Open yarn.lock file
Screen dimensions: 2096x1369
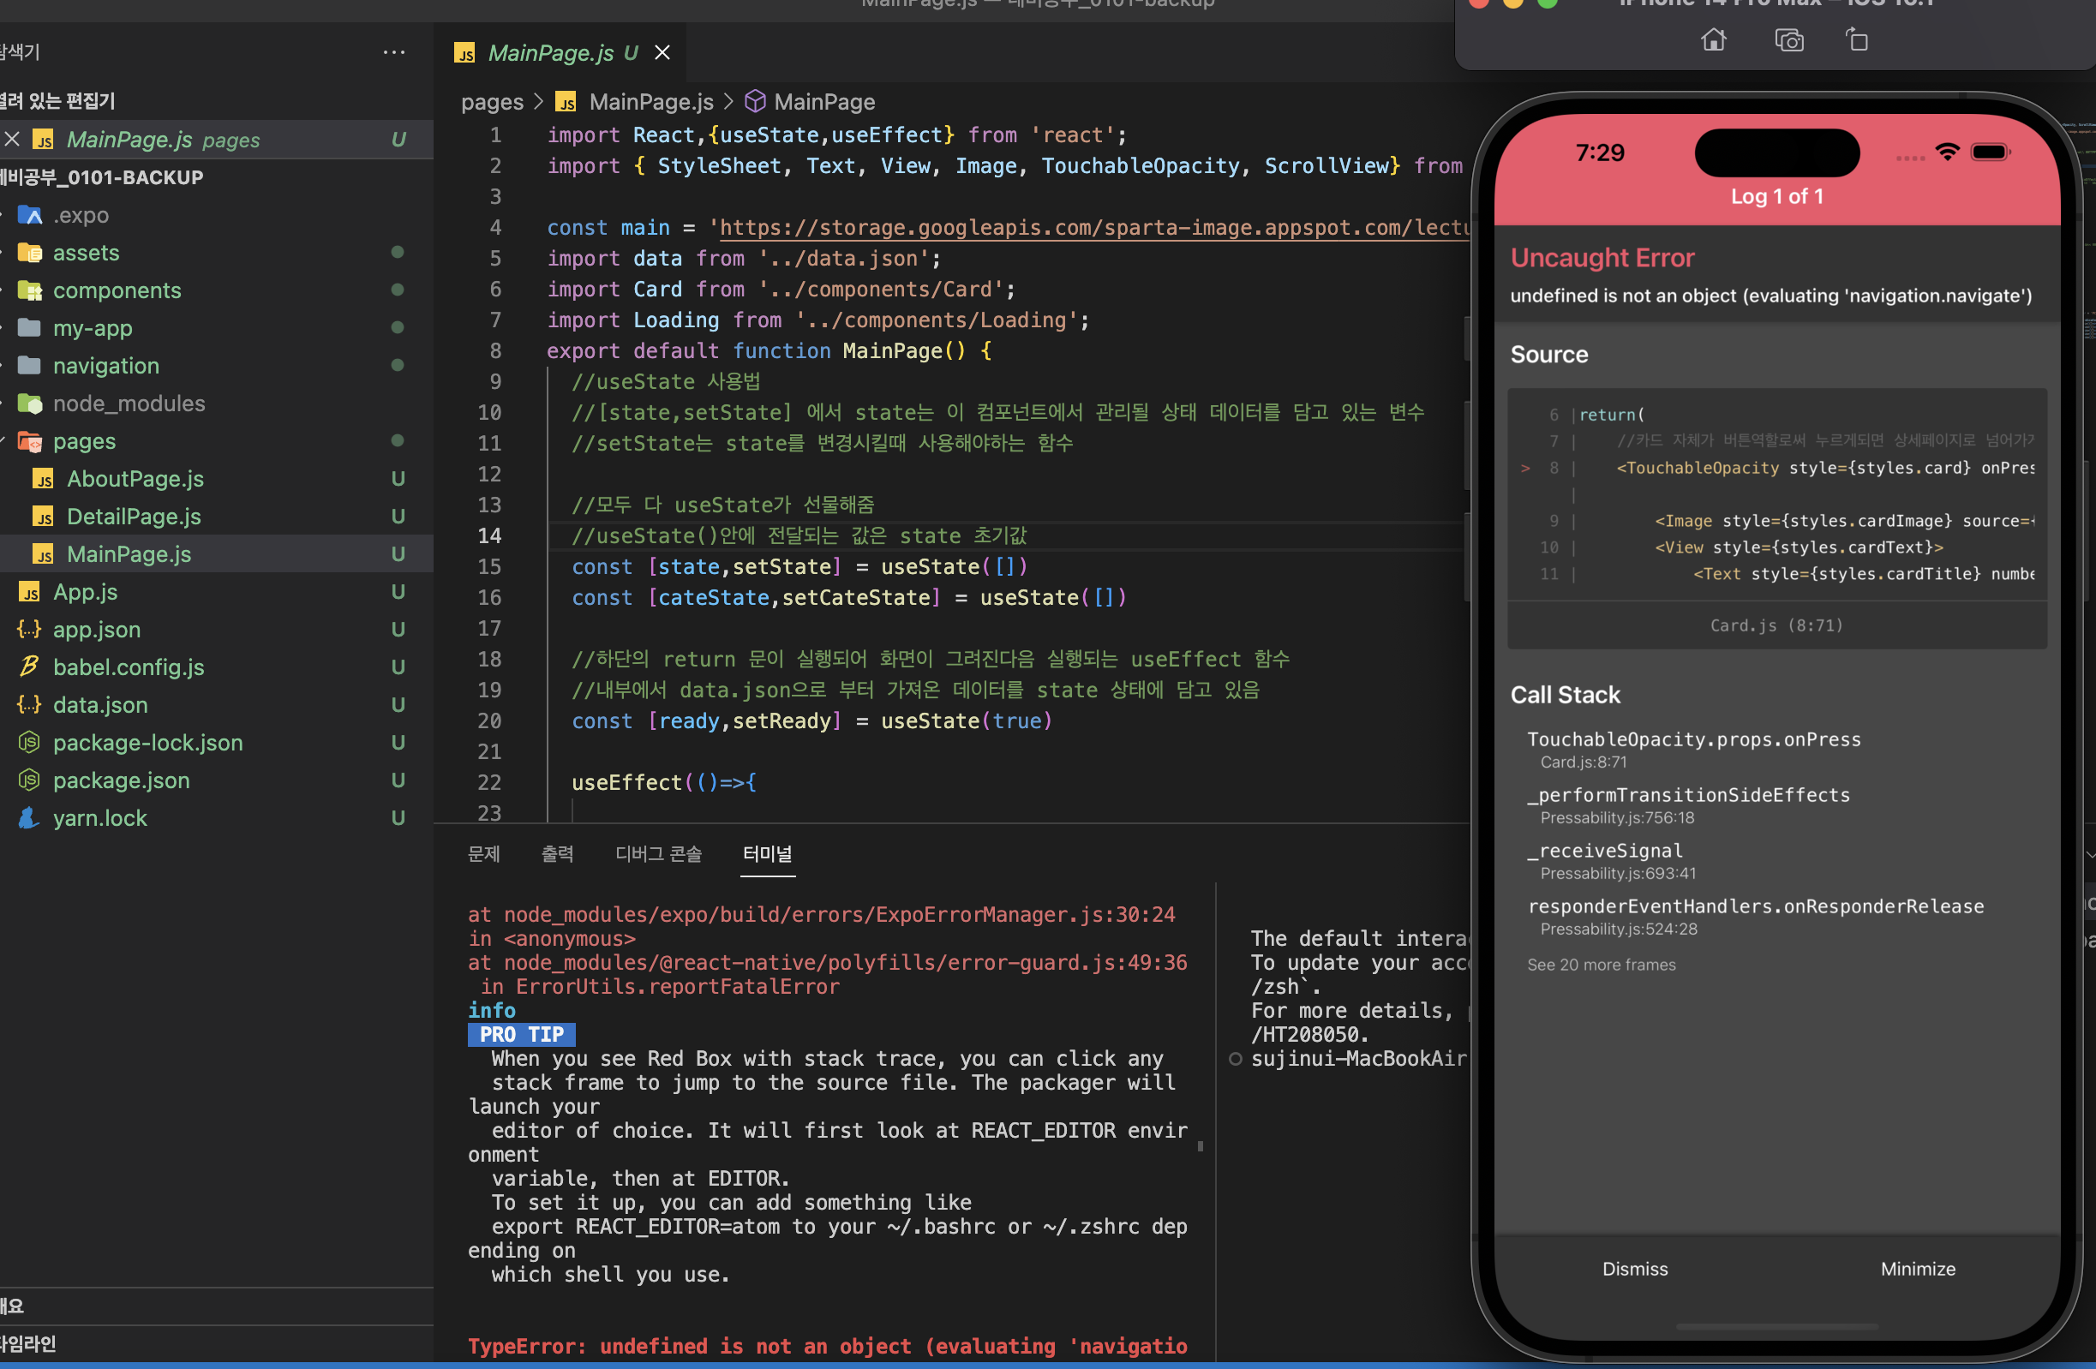pyautogui.click(x=100, y=818)
